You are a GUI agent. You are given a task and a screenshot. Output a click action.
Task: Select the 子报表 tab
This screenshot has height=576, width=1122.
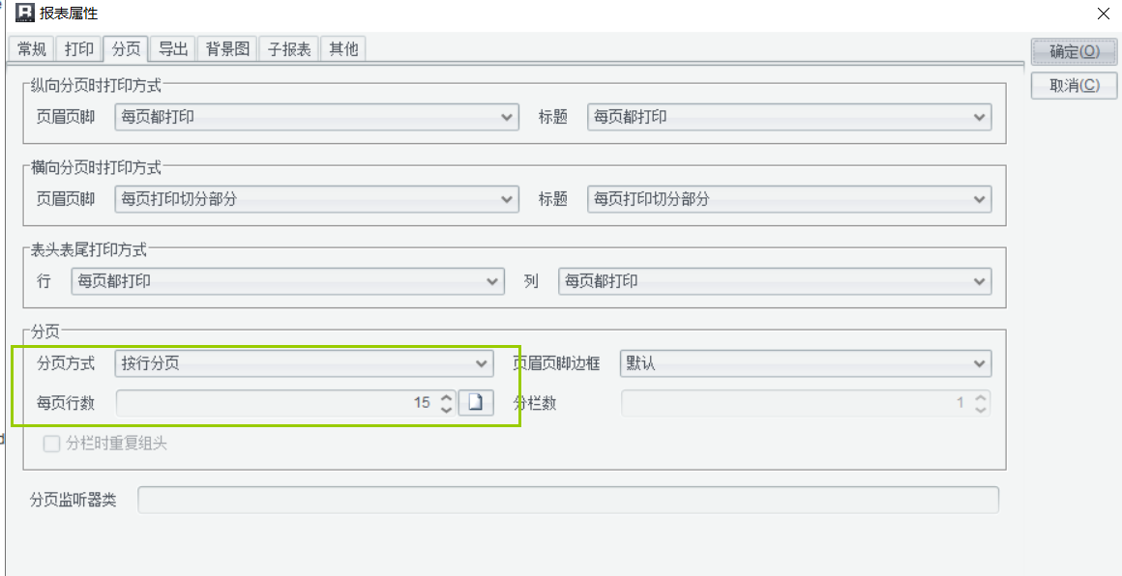[x=290, y=49]
